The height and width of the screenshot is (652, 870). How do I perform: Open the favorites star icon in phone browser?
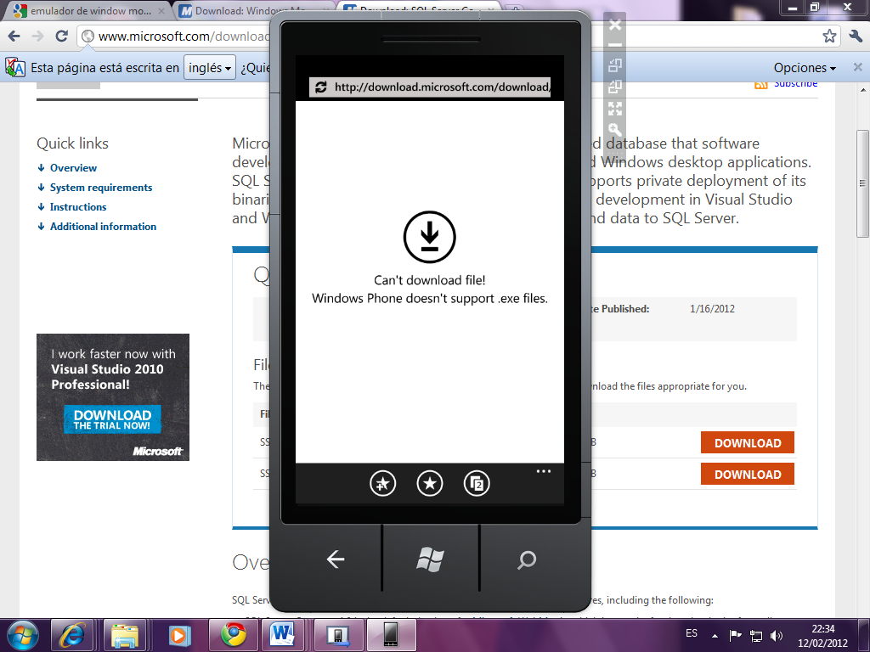430,484
